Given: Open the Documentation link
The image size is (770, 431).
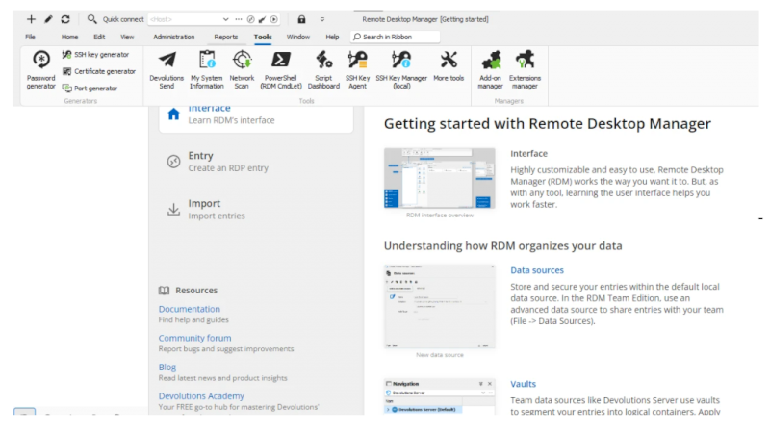Looking at the screenshot, I should 190,309.
